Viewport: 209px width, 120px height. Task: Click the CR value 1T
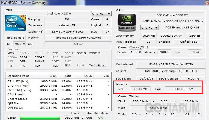point(198,115)
